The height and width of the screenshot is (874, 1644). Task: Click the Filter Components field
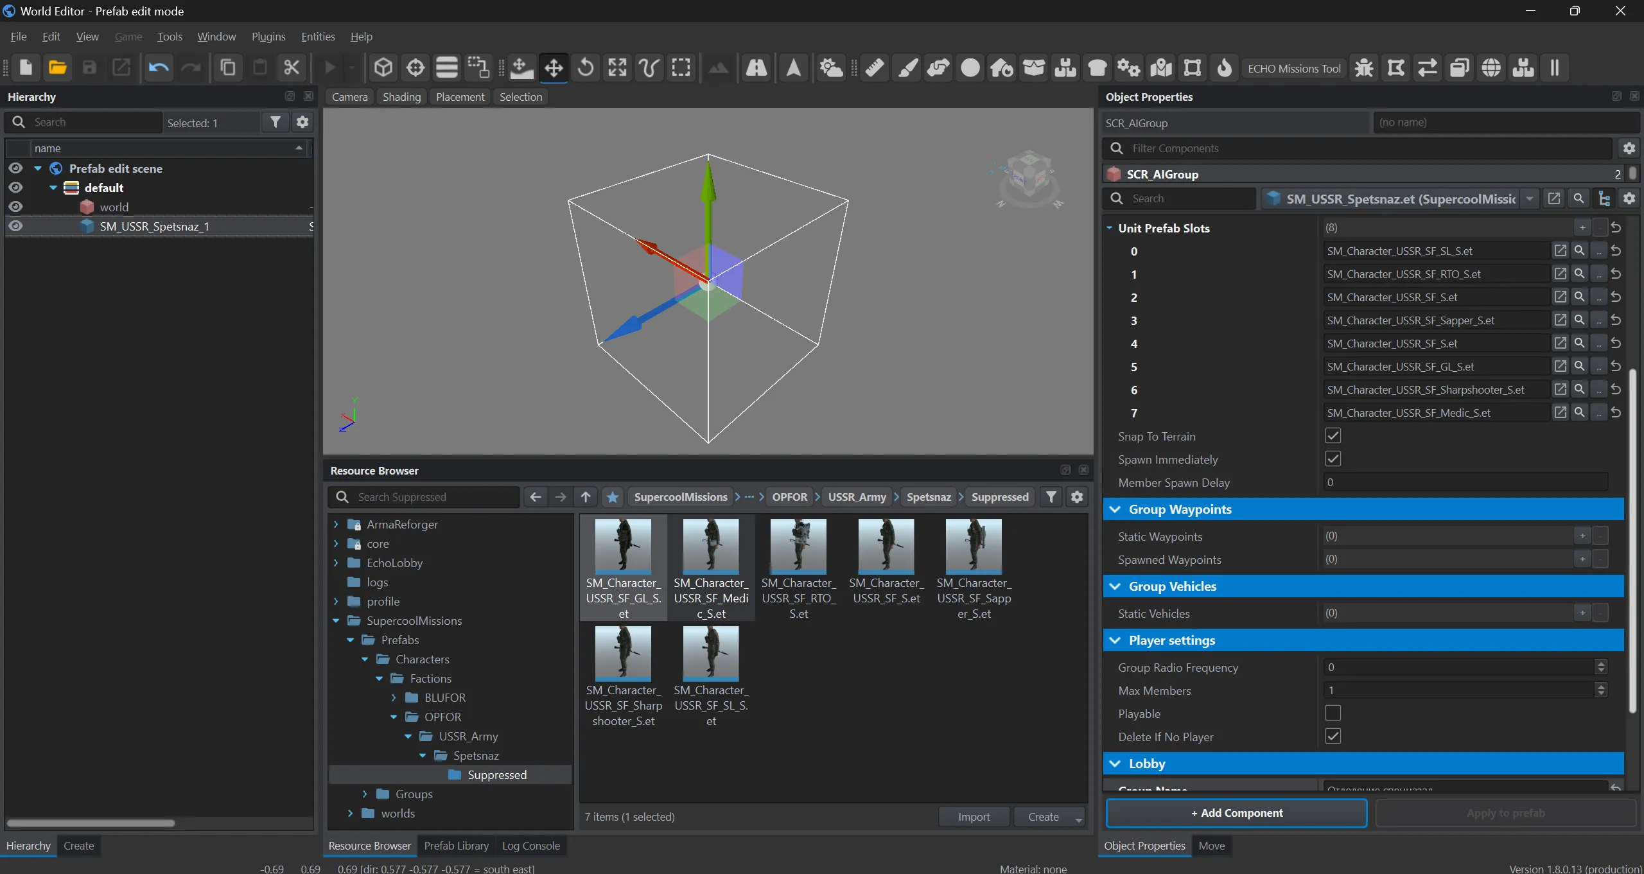(x=1358, y=148)
